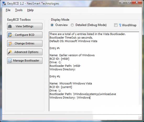The width and height of the screenshot is (144, 122).
Task: Click the WordWrap pilcrow icon
Action: coord(120,25)
